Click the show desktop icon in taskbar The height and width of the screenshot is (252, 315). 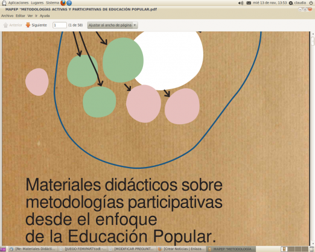pyautogui.click(x=2, y=249)
